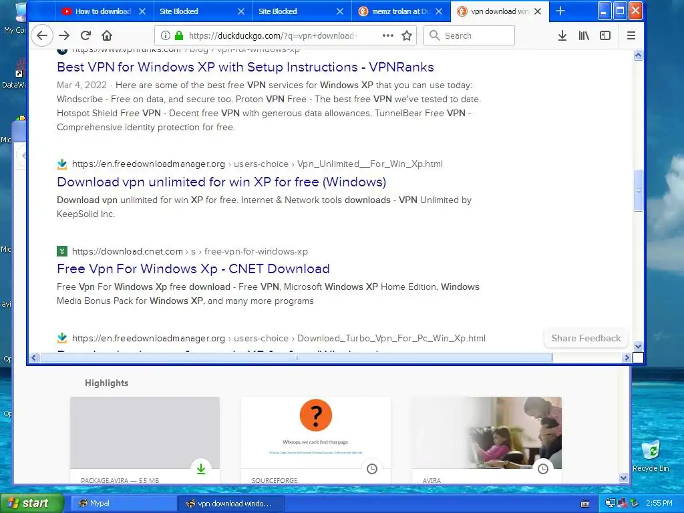Show site information icon in address bar
684x513 pixels.
click(x=166, y=36)
